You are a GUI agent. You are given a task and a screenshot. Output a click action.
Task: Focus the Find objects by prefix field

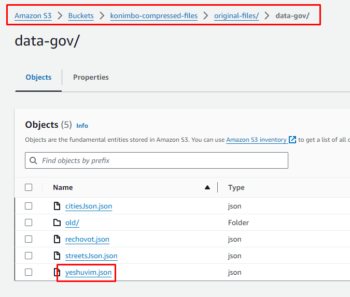(157, 160)
